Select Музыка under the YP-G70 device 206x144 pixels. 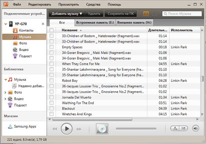[24, 37]
